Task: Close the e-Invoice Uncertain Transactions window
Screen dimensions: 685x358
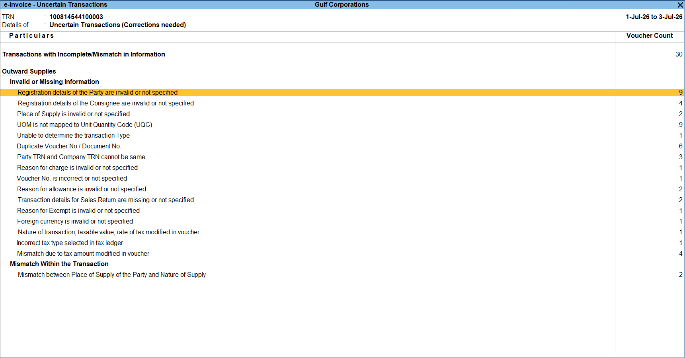Action: tap(680, 5)
